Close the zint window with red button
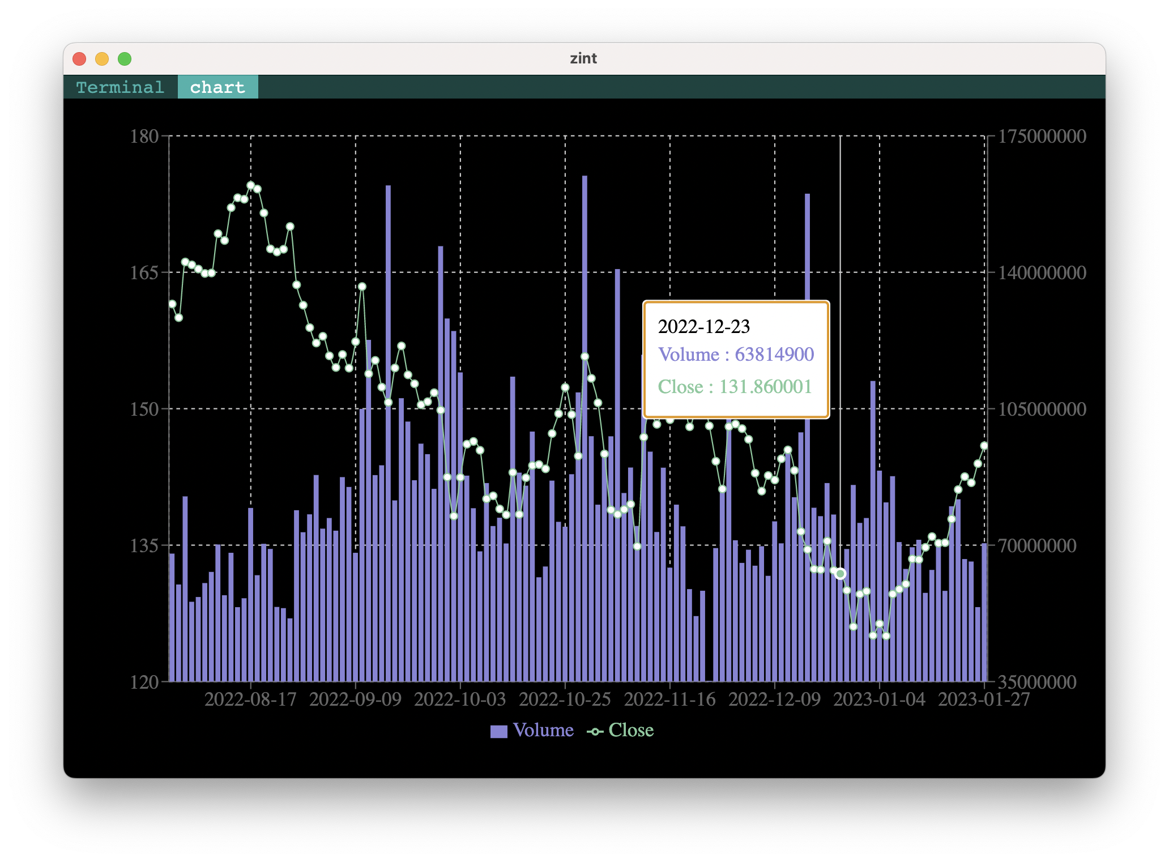Screen dimensions: 1169x862 click(x=79, y=59)
